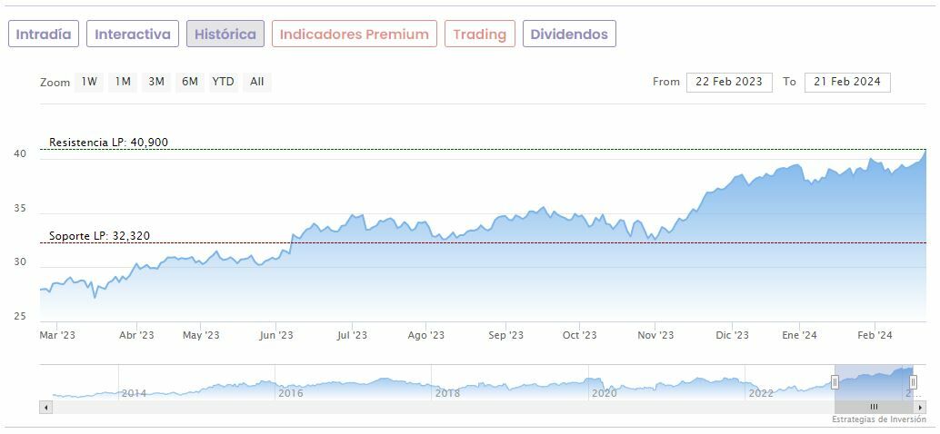The image size is (940, 434).
Task: Open Indicadores Premium tab
Action: click(354, 35)
